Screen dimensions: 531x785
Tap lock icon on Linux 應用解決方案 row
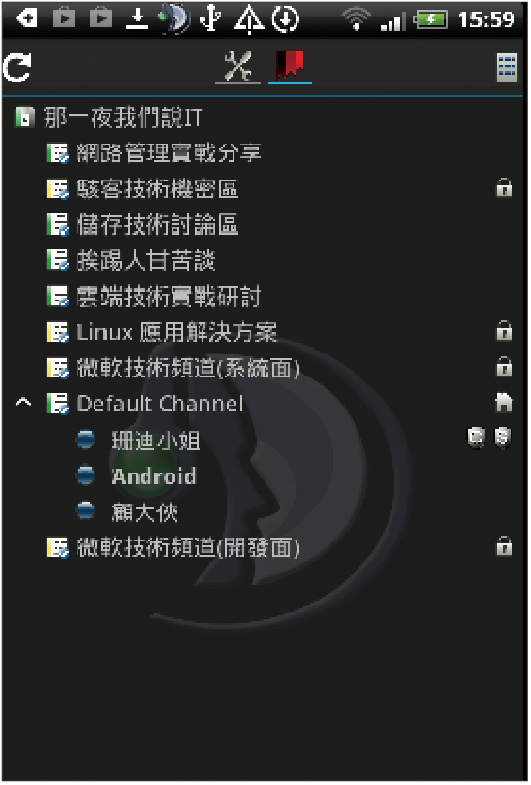[504, 331]
